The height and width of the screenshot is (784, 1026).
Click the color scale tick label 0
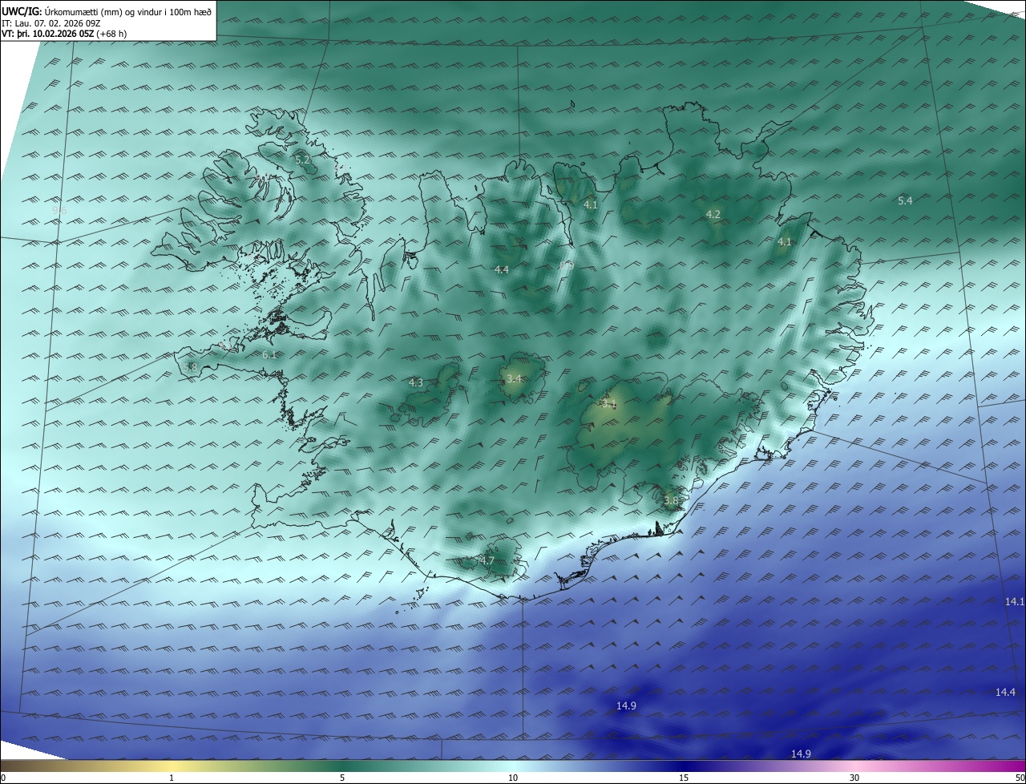(x=3, y=778)
